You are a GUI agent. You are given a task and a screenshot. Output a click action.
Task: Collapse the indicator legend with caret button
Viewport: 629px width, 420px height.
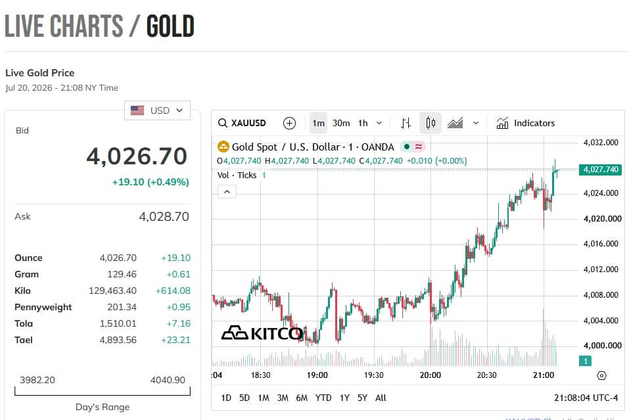tap(227, 192)
